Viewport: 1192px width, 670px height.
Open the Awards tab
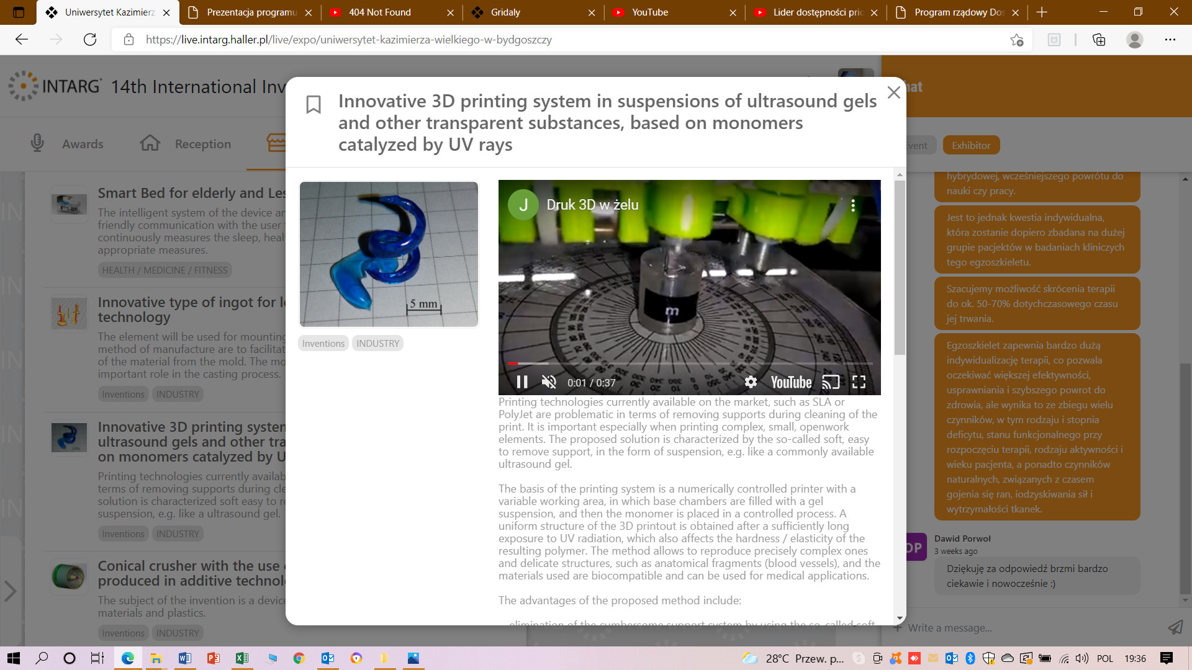[67, 144]
